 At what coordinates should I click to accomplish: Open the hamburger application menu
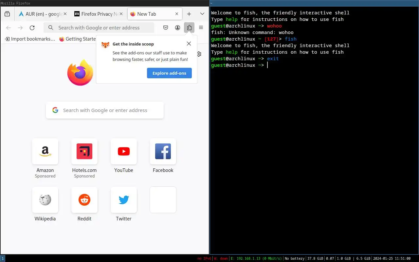click(201, 28)
